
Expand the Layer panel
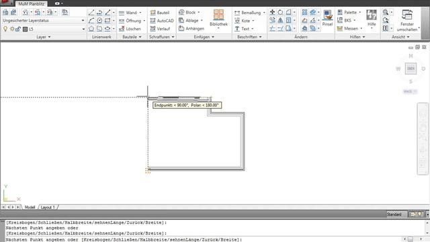point(44,37)
